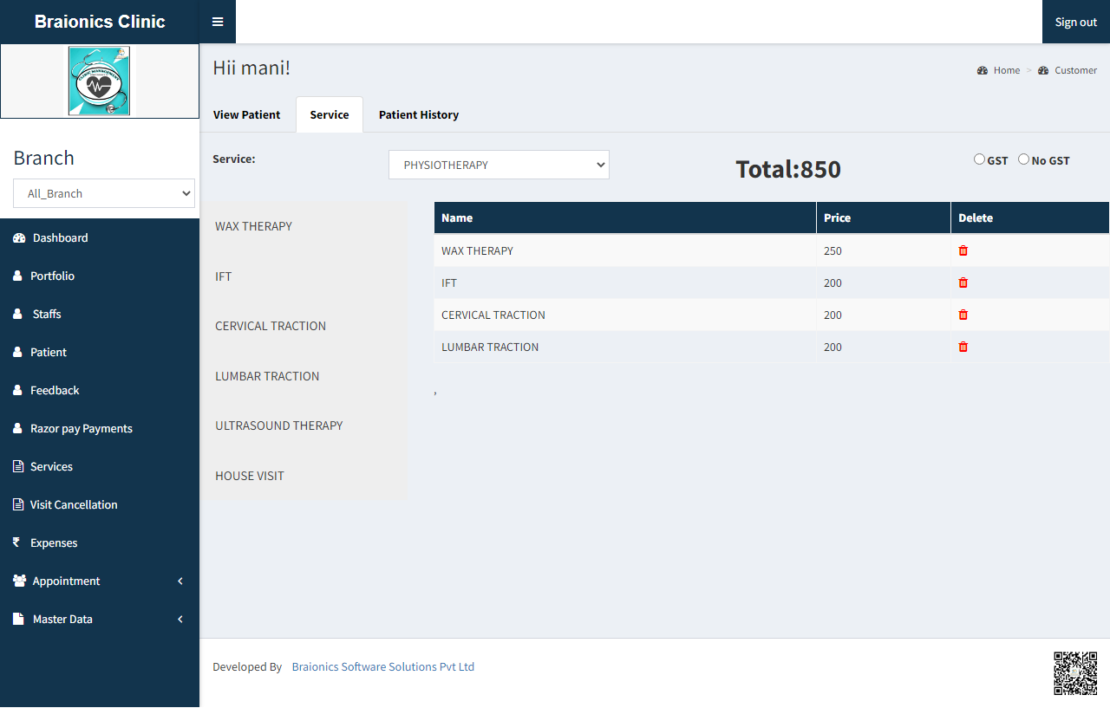Click the Price column header
The width and height of the screenshot is (1110, 708).
[x=884, y=218]
